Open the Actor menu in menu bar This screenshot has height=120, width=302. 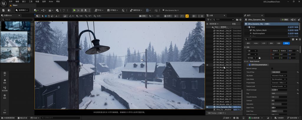point(51,1)
